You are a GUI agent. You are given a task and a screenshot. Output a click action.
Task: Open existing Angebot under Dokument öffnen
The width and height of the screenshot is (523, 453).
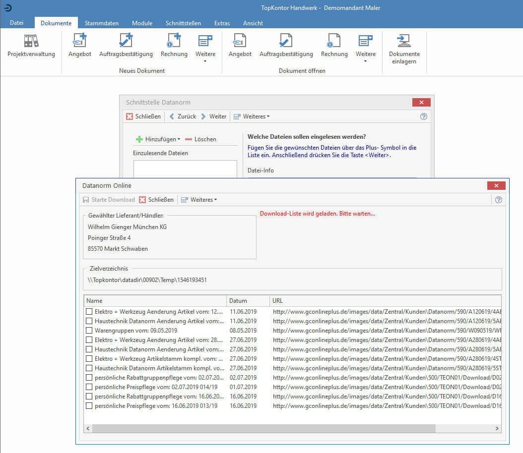[240, 46]
